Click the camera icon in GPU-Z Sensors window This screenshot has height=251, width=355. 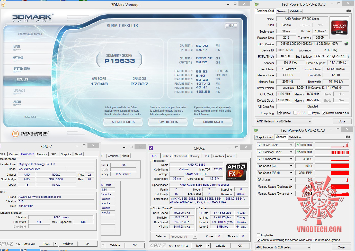tap(348, 137)
